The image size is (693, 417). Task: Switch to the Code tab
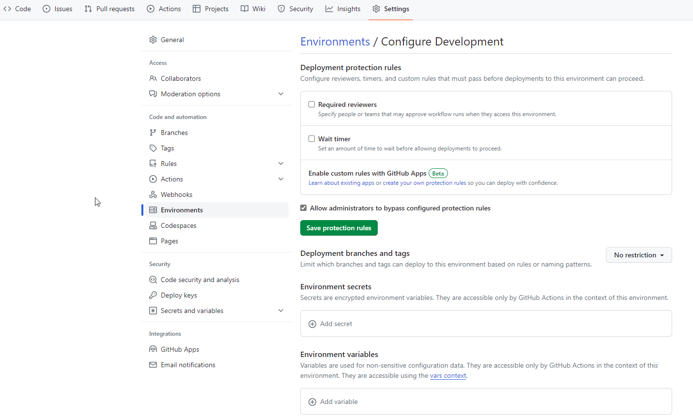click(17, 9)
